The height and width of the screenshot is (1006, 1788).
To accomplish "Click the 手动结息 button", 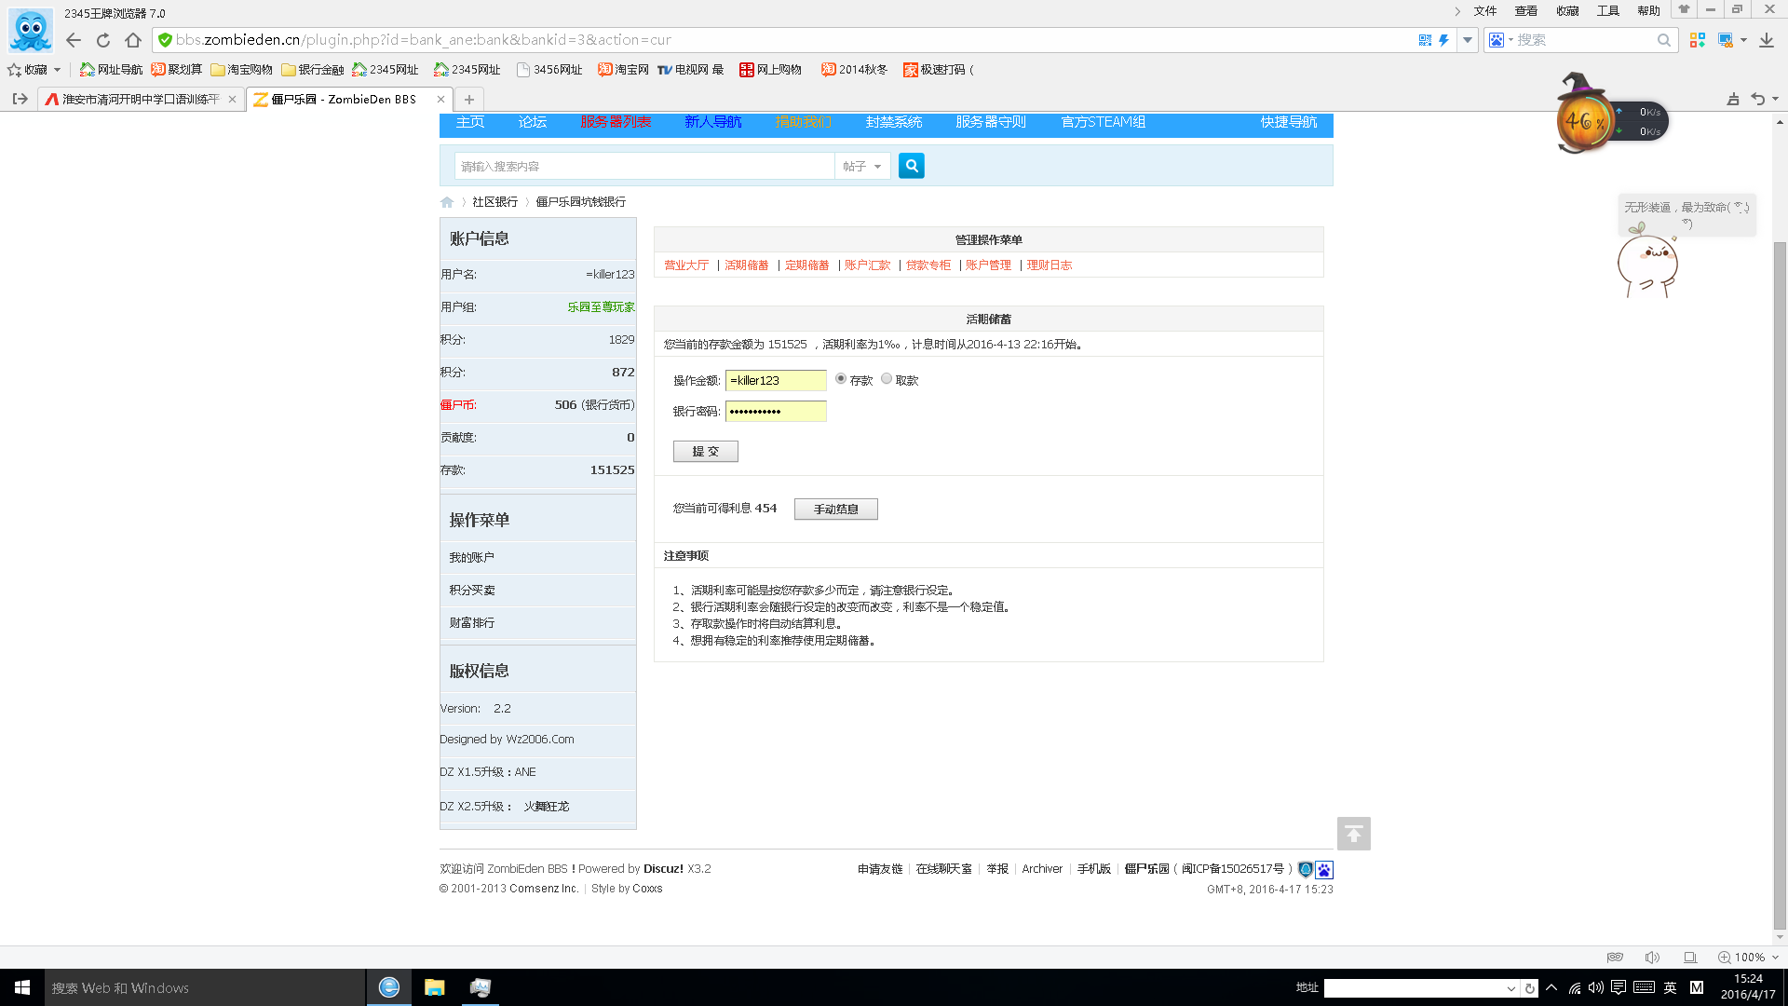I will tap(835, 509).
